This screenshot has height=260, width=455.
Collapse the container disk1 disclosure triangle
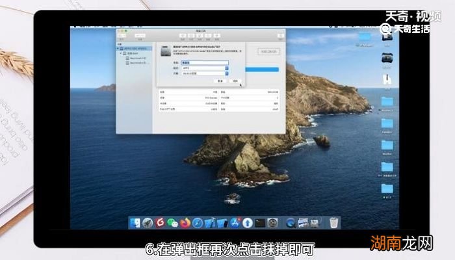[121, 53]
